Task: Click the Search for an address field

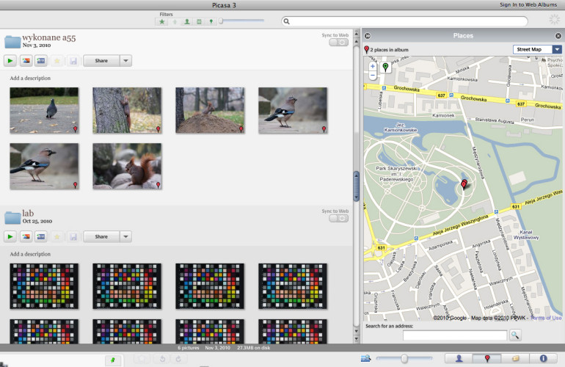Action: (455, 335)
